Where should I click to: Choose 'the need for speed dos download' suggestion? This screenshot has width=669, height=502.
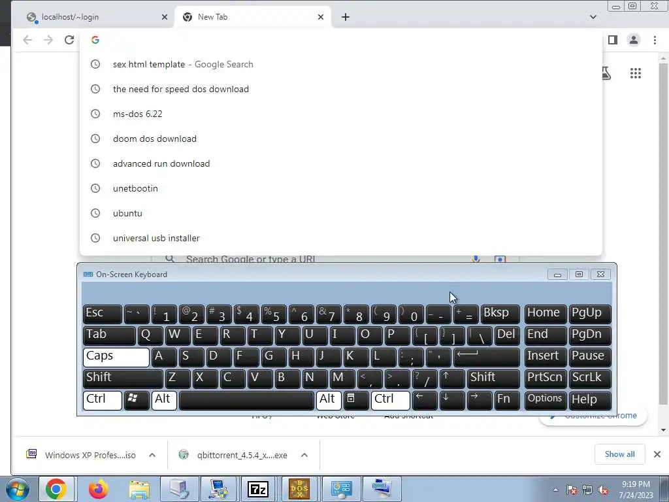coord(341,89)
